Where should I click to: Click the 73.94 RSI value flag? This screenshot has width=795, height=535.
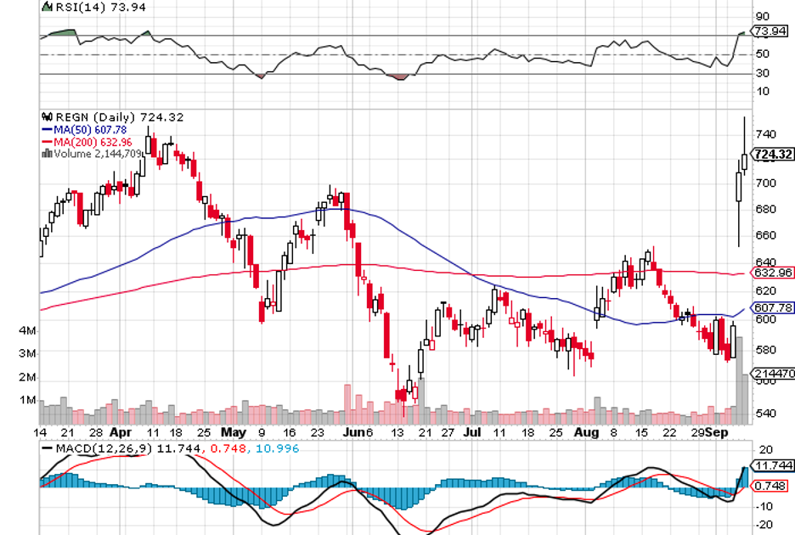pyautogui.click(x=768, y=31)
